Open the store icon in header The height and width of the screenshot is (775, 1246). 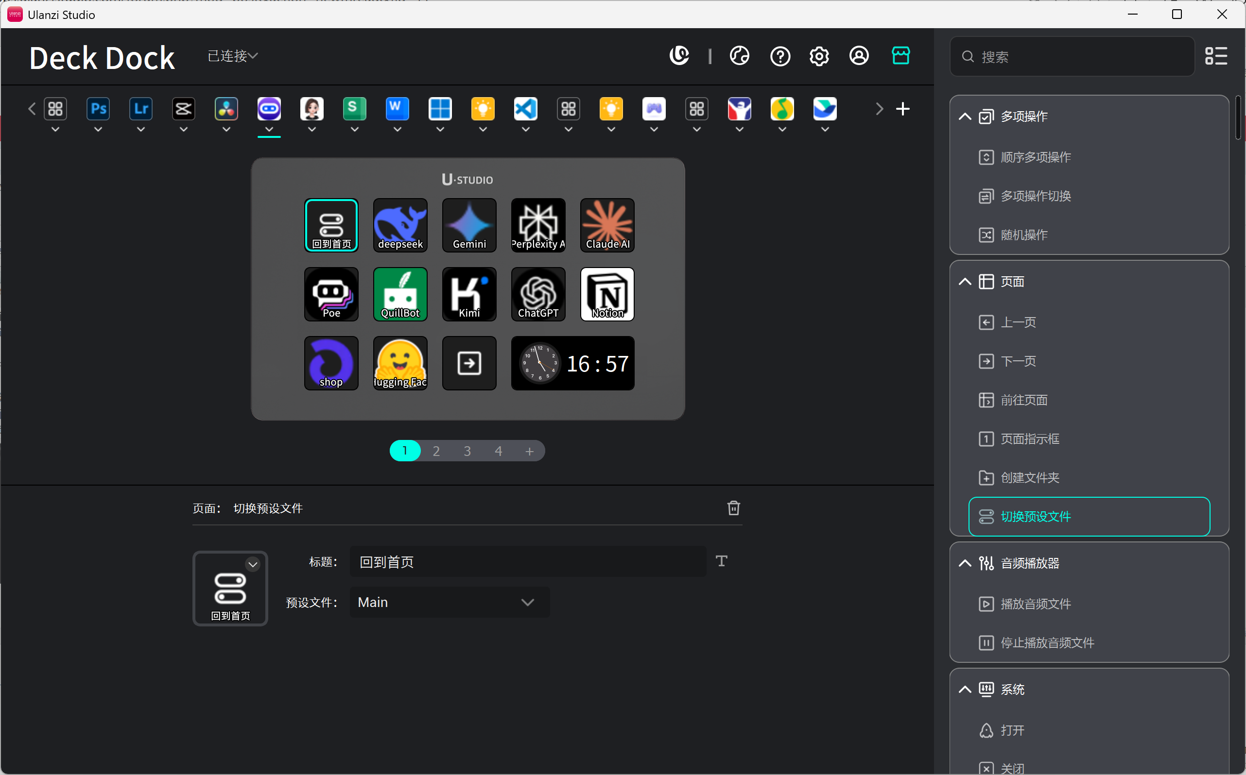[x=900, y=55]
